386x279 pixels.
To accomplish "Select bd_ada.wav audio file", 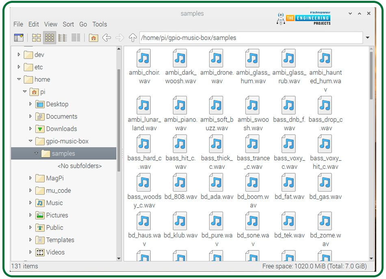I will [x=217, y=187].
